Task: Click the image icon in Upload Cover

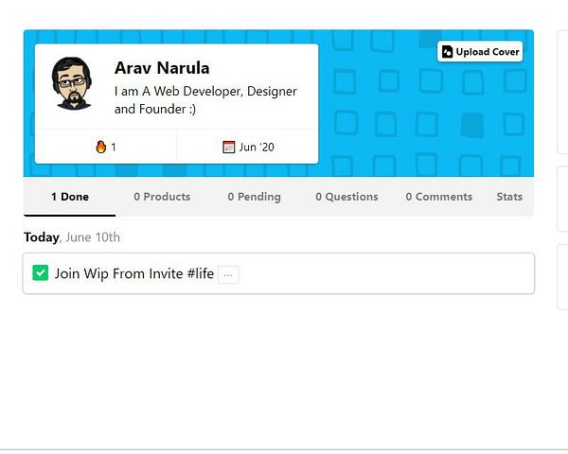Action: click(447, 52)
